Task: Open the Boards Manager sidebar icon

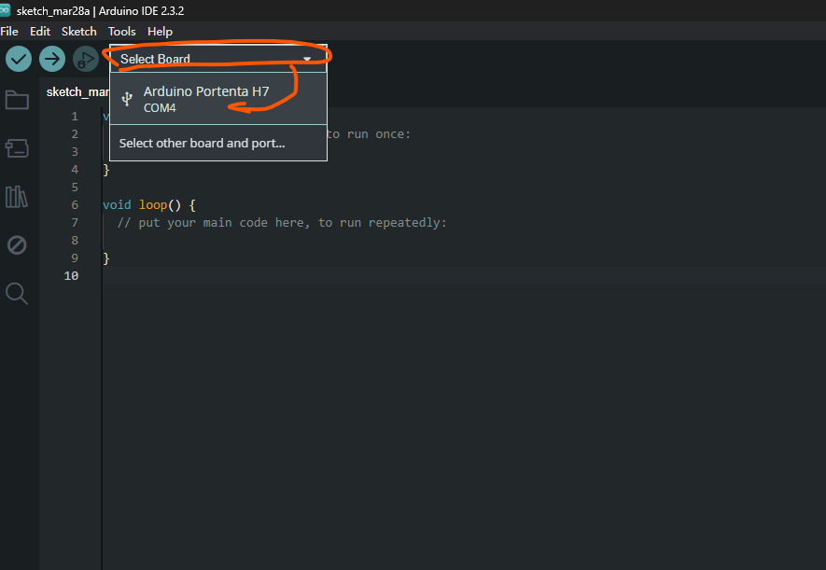Action: coord(17,147)
